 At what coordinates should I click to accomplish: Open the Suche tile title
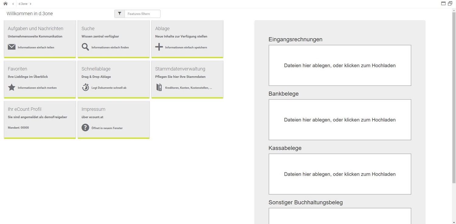[x=88, y=29]
